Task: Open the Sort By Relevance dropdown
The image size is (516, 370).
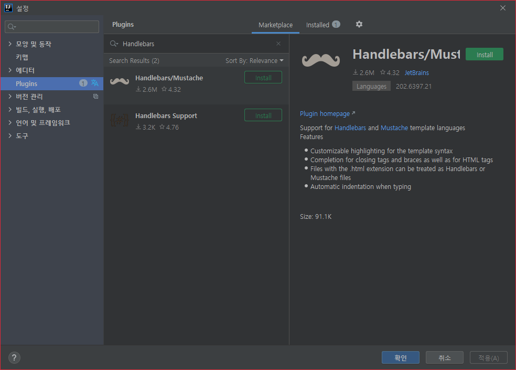Action: (x=254, y=61)
